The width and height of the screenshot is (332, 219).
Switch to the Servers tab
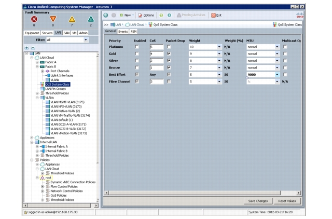click(x=47, y=33)
